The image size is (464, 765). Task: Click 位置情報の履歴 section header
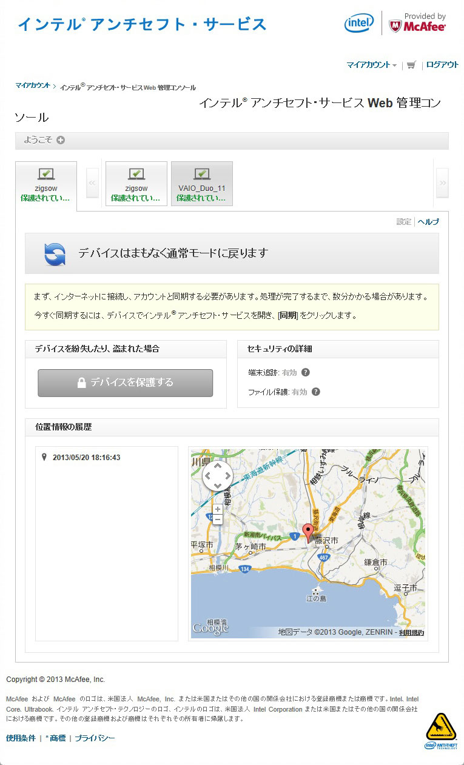pyautogui.click(x=63, y=427)
